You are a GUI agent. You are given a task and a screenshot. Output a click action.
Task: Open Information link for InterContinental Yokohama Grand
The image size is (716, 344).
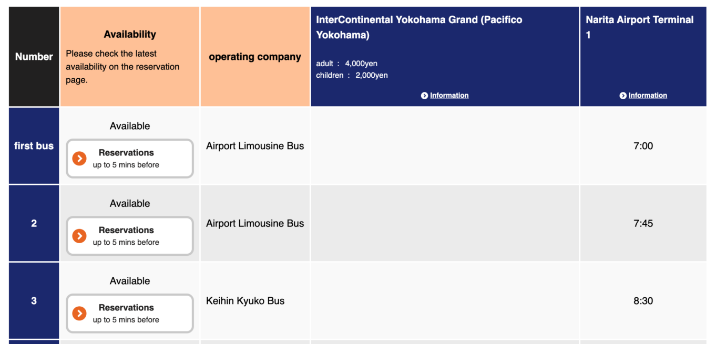point(449,96)
